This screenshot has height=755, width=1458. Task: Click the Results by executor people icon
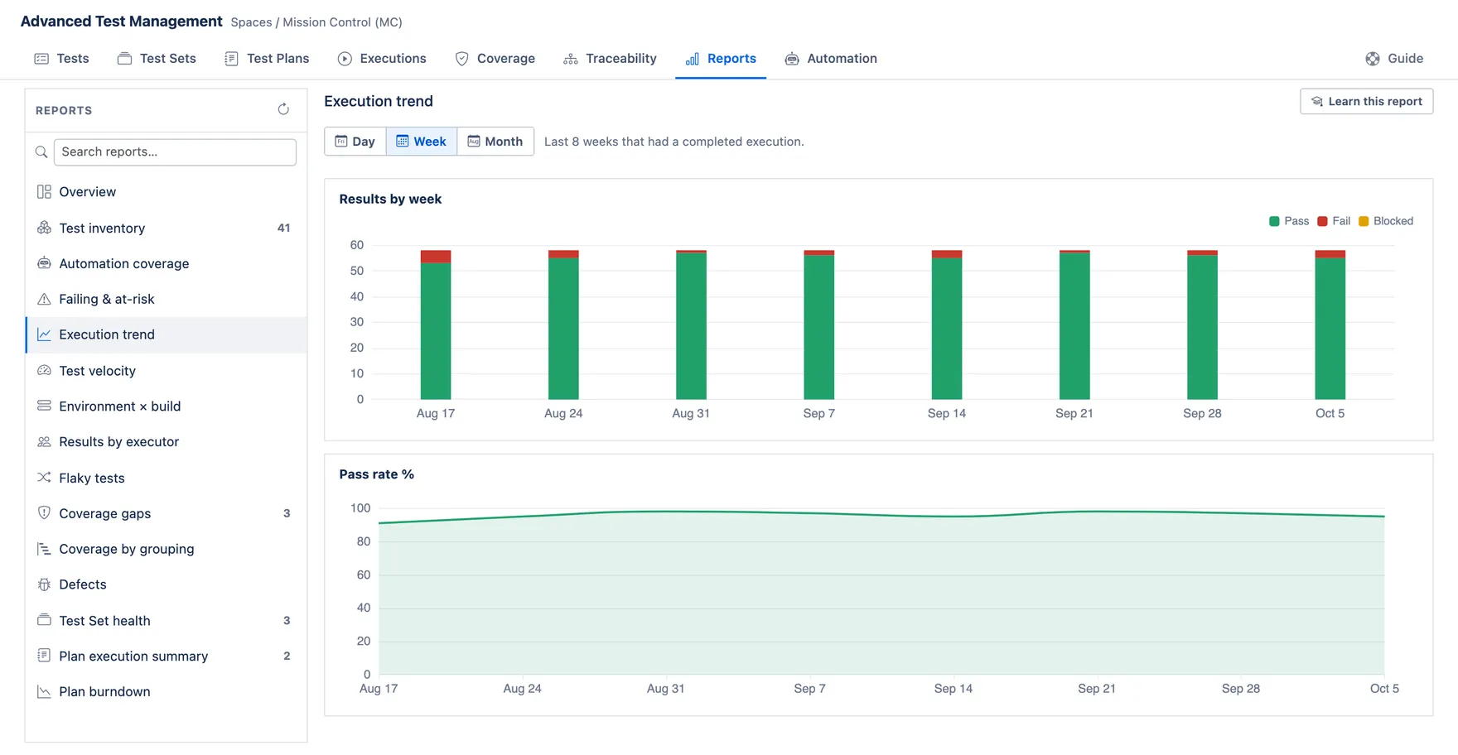44,442
